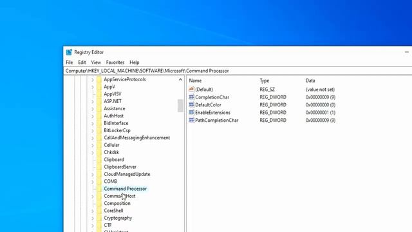
Task: Click the Composition folder icon
Action: coord(99,204)
